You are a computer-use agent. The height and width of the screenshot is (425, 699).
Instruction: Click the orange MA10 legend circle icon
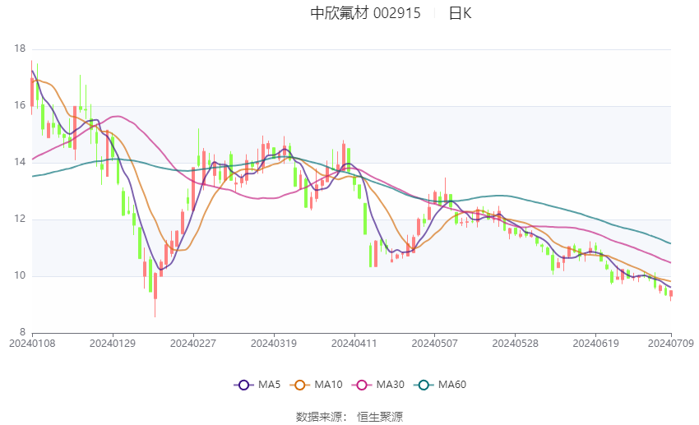coord(299,386)
